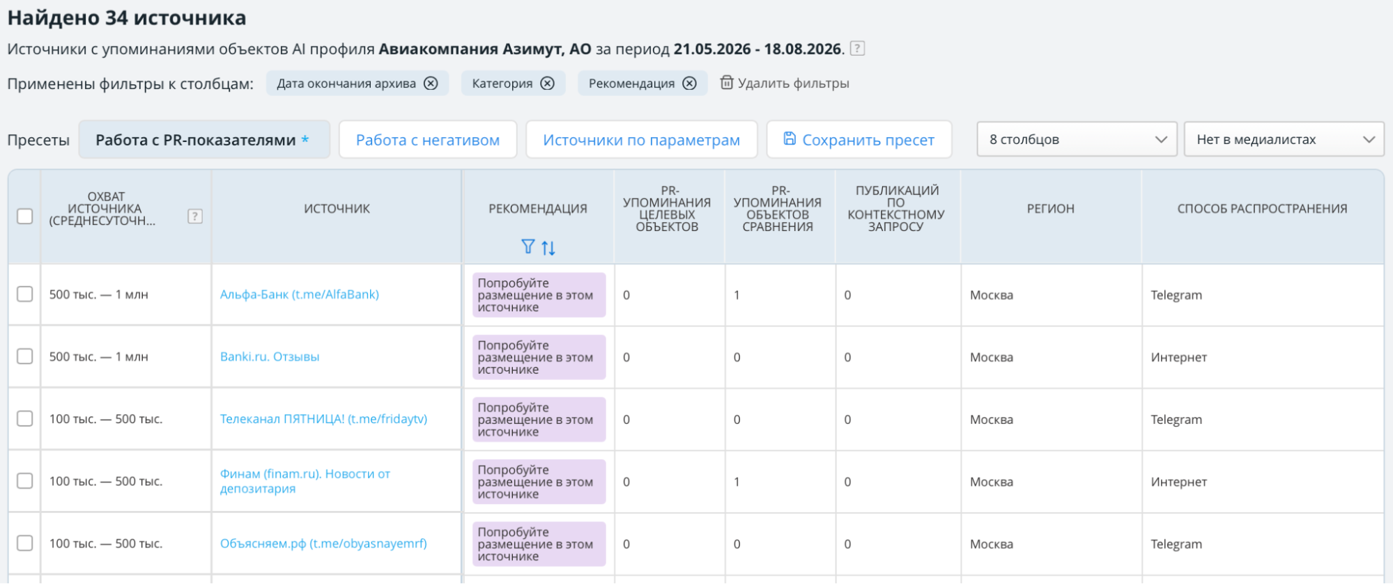Remove the 'Дата окончания архива' filter chip
1393x584 pixels.
pos(431,84)
